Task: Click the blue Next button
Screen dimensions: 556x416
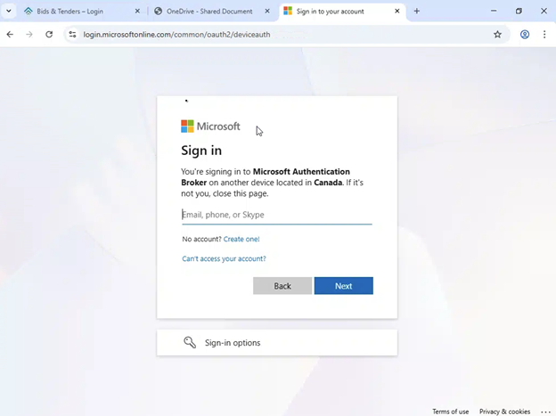Action: click(344, 286)
